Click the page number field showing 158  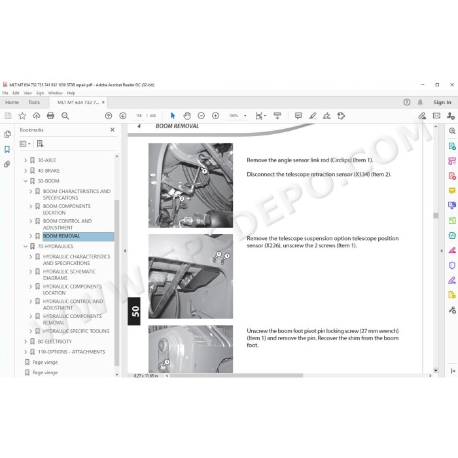pos(139,116)
